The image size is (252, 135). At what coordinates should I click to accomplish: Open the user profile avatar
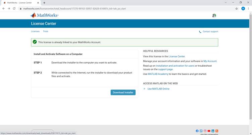pos(214,15)
